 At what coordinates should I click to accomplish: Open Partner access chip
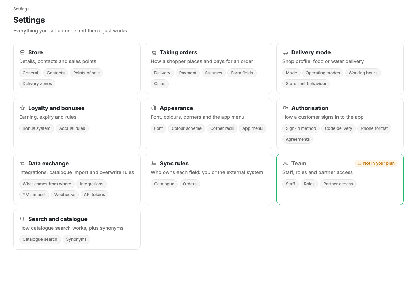338,184
